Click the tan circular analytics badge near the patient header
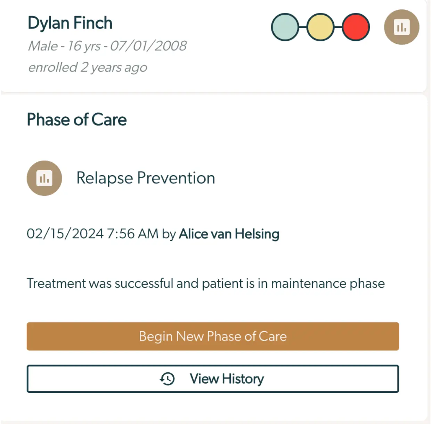This screenshot has width=431, height=424. tap(401, 27)
